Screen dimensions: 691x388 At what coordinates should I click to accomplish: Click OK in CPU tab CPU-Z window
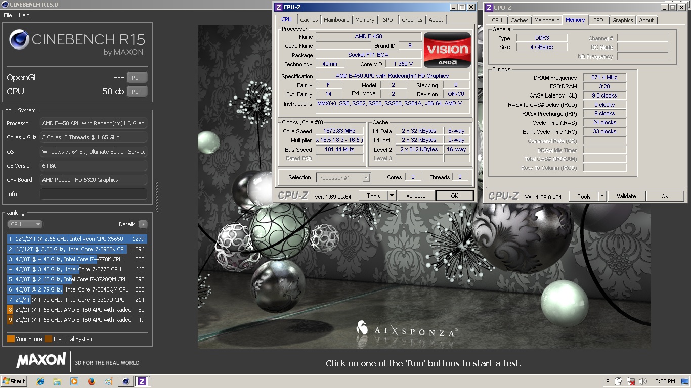tap(454, 196)
